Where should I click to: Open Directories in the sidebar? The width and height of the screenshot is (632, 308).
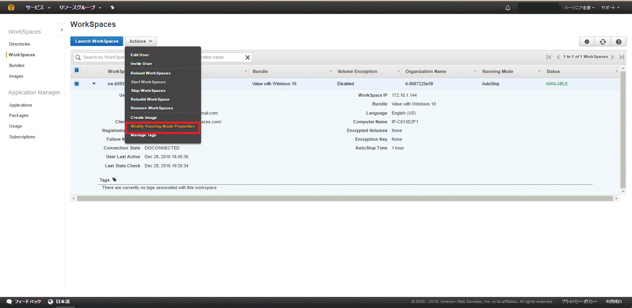coord(19,44)
